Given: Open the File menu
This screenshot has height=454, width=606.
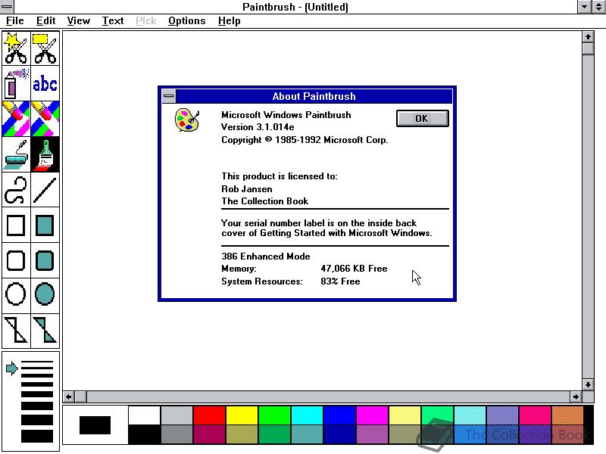Looking at the screenshot, I should point(14,21).
